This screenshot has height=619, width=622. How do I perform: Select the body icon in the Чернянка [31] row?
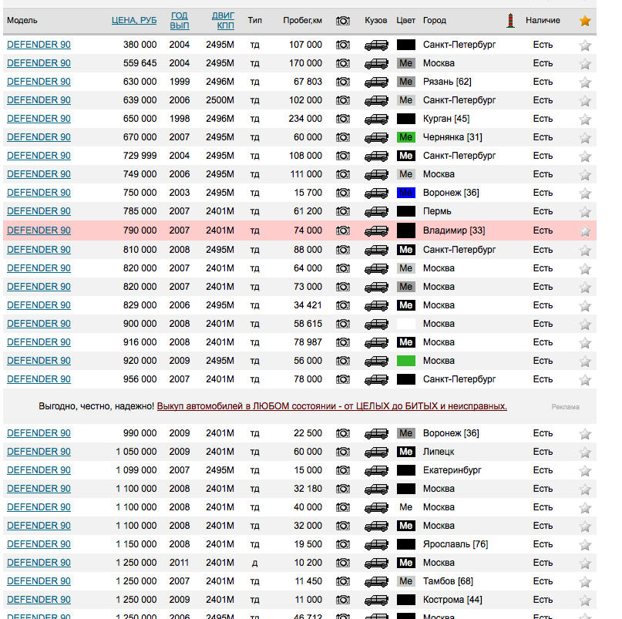tap(376, 138)
